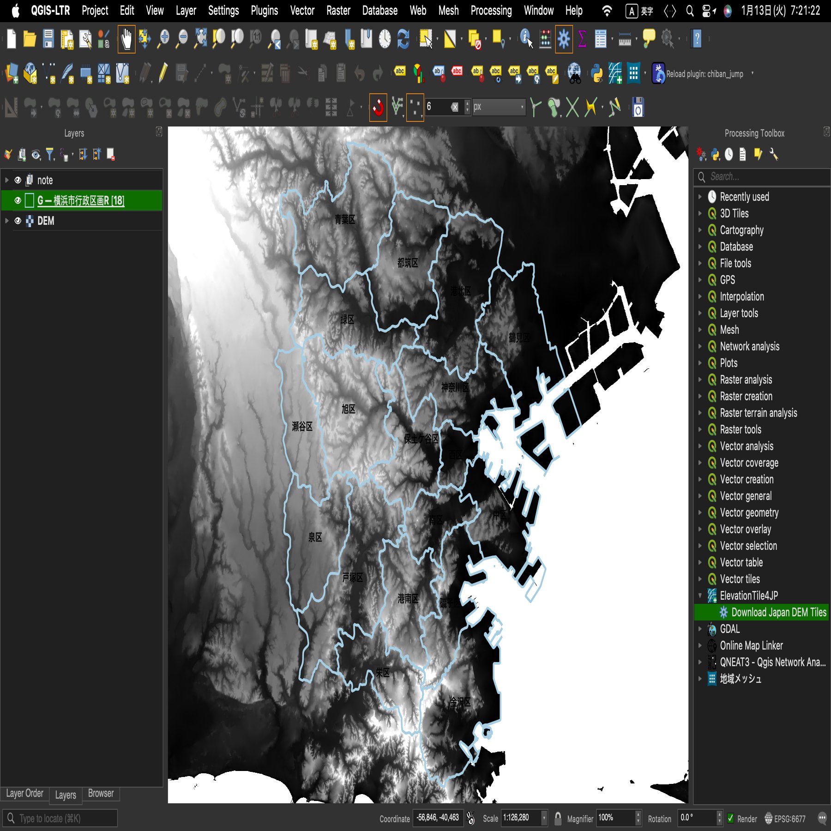Open the log messages speech bubble button
The image size is (831, 831).
tap(822, 819)
